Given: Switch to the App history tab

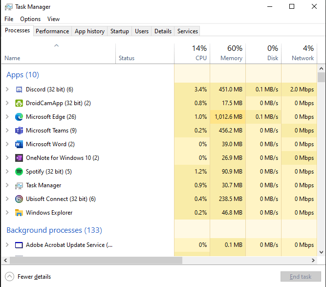Looking at the screenshot, I should coord(89,31).
